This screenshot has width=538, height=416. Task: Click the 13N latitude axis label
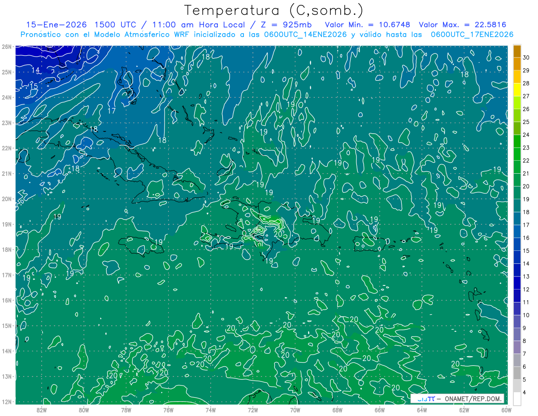(7, 376)
